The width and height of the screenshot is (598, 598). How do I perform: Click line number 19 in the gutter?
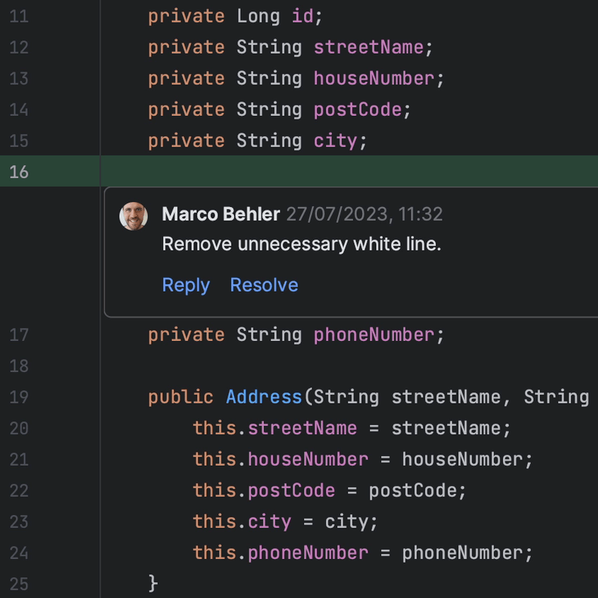(x=19, y=397)
